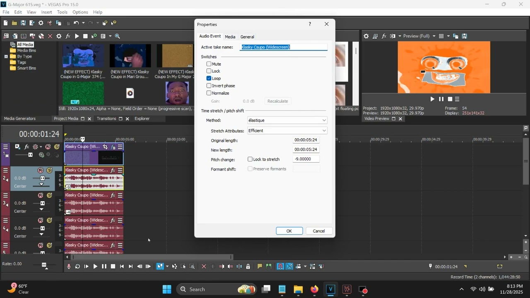Screen dimensions: 530x298
Task: Enable the Invert phase checkbox
Action: [x=209, y=86]
